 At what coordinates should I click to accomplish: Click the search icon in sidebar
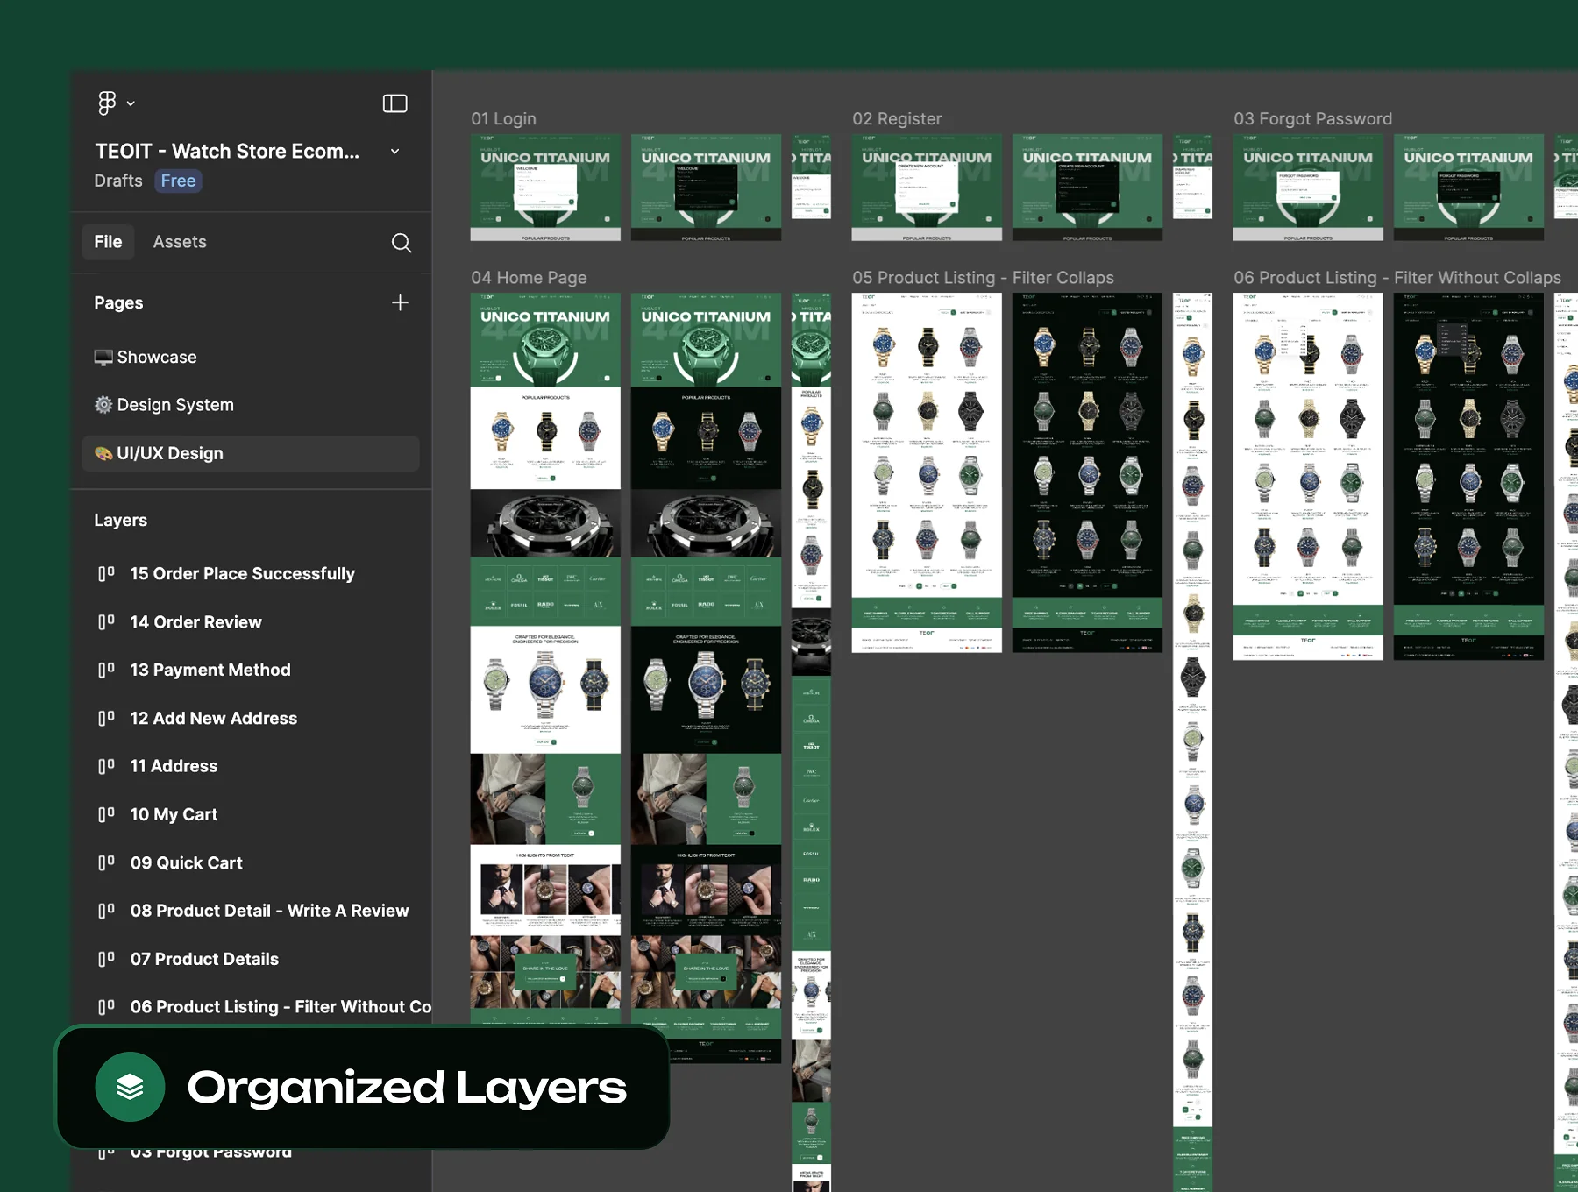click(x=402, y=243)
